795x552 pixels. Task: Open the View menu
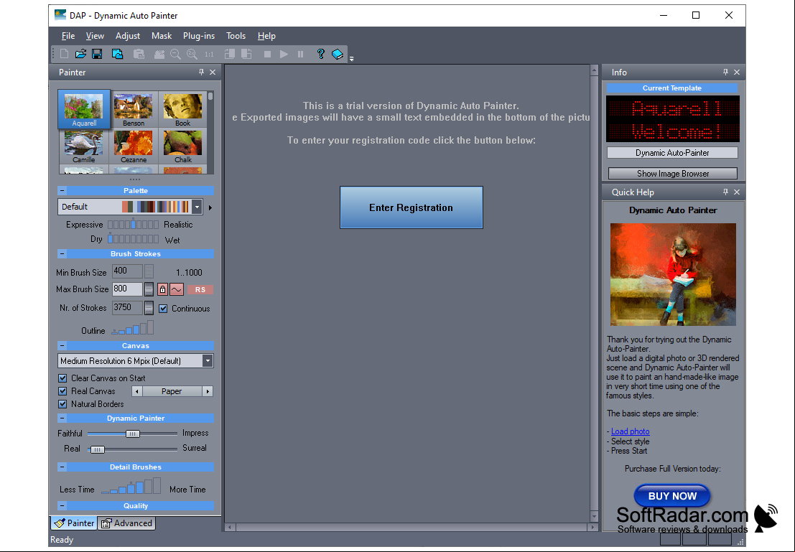click(x=95, y=35)
